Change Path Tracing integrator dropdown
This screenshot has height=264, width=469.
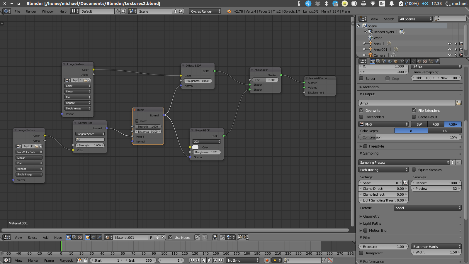pos(383,170)
